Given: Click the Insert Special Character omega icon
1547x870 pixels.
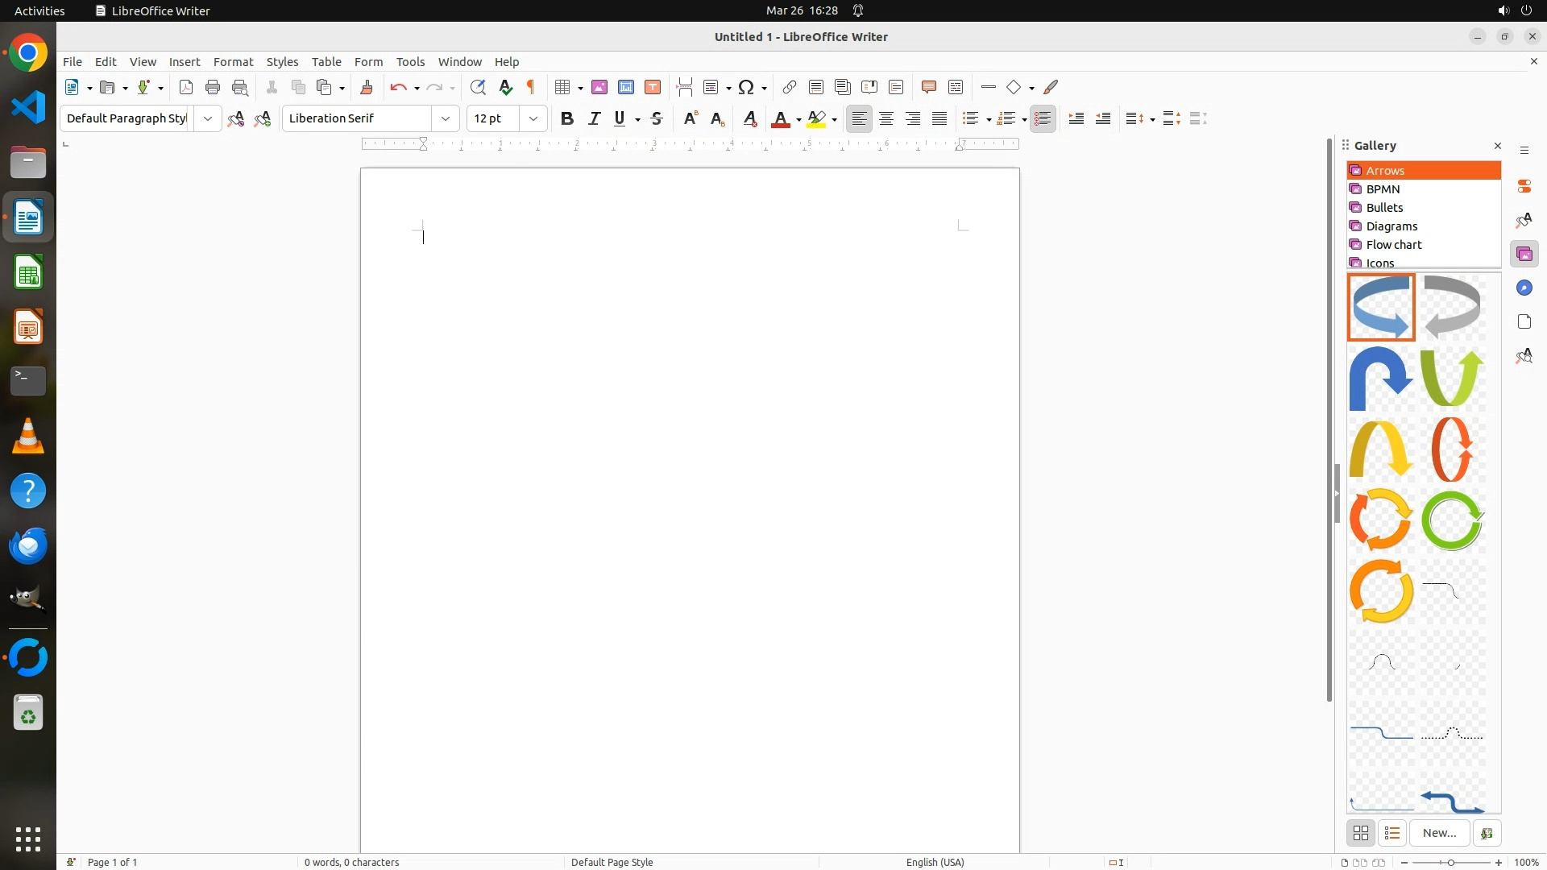Looking at the screenshot, I should (x=746, y=88).
